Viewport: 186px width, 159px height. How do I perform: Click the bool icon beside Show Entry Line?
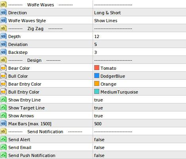tap(4, 100)
